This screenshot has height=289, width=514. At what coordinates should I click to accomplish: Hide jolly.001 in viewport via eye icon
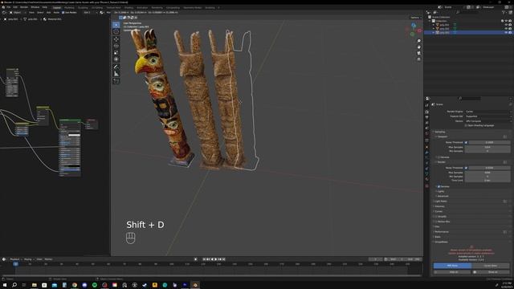[x=506, y=25]
